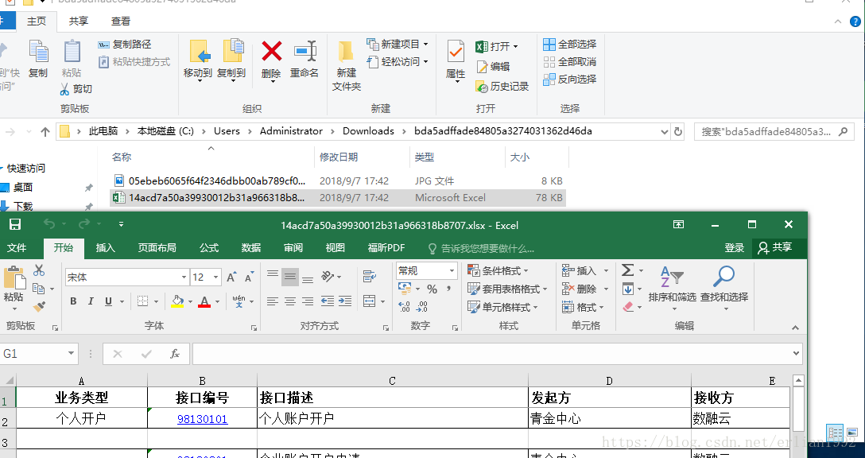This screenshot has height=458, width=865.
Task: Align text left in Excel
Action: click(x=273, y=301)
